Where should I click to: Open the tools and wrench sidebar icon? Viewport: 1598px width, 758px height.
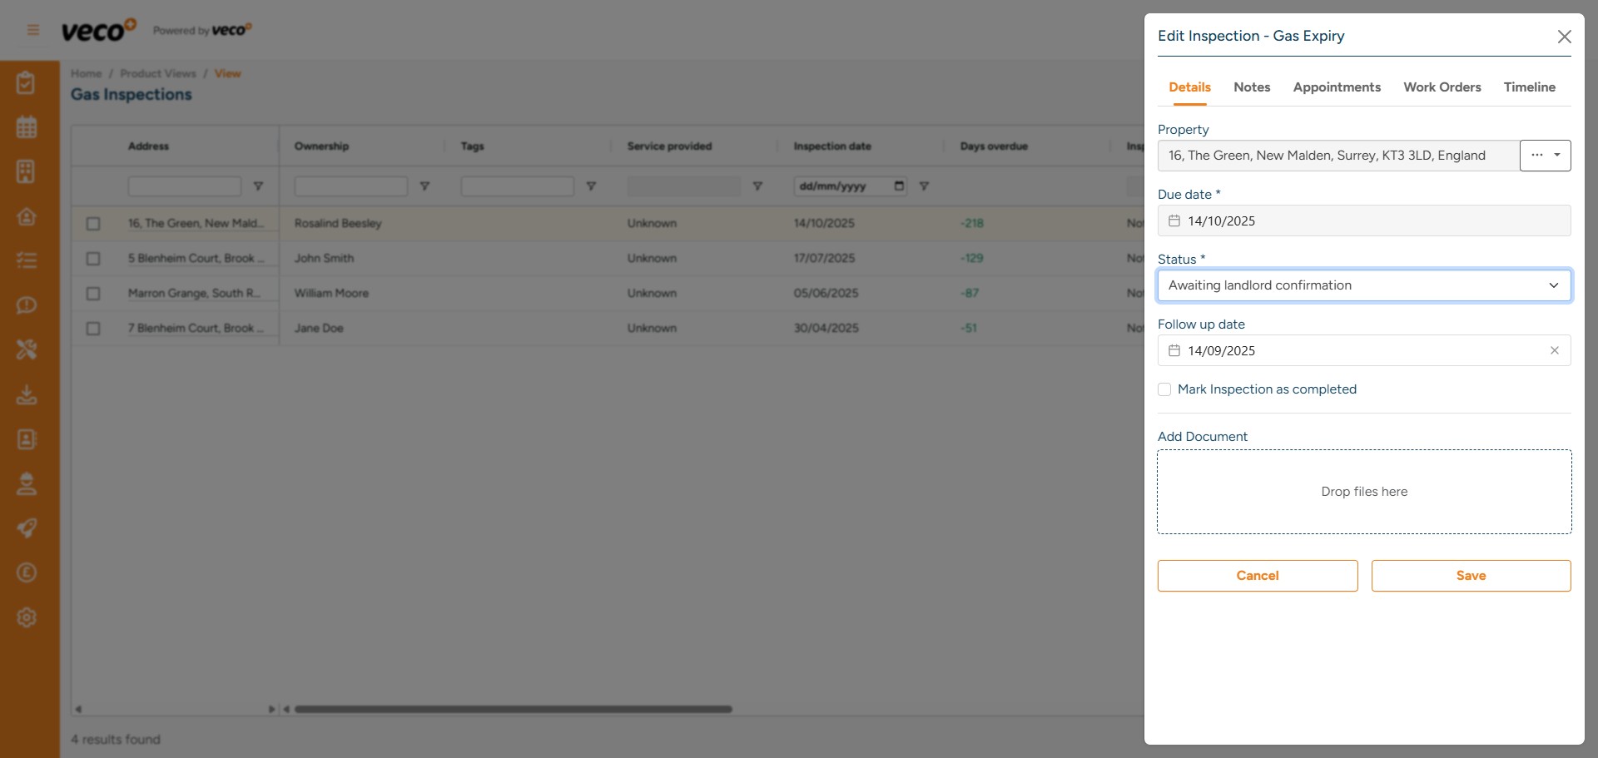point(27,349)
